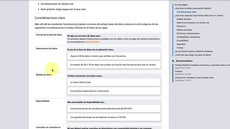The height and width of the screenshot is (129, 230).
Task: Open 'Firebase Realtime Database' recommendation
Action: 202,65
